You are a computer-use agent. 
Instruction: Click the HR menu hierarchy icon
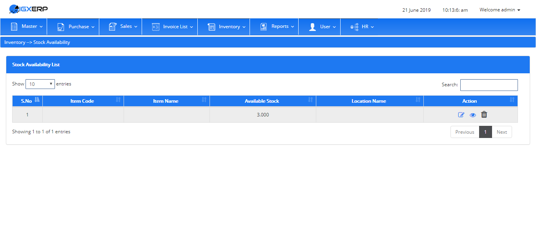coord(354,27)
